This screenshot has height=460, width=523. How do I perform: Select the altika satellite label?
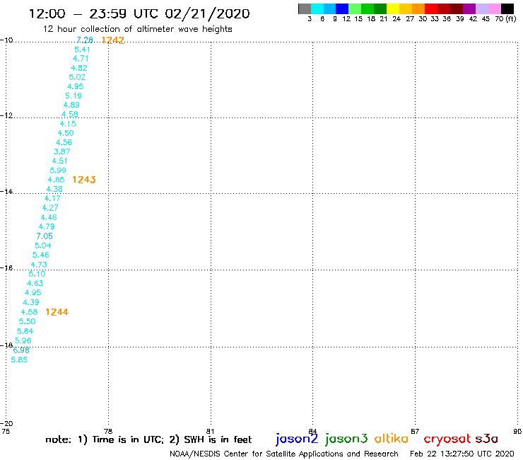[392, 438]
